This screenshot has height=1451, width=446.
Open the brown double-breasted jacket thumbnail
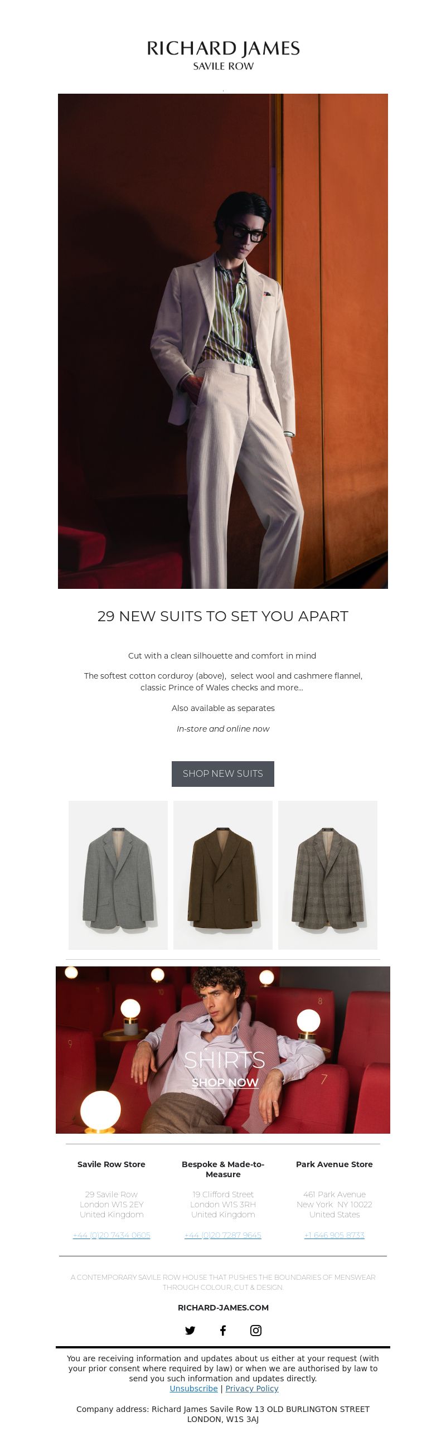tap(223, 875)
